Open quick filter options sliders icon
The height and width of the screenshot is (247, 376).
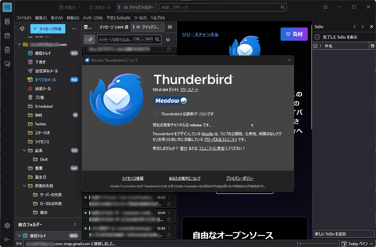click(x=168, y=39)
